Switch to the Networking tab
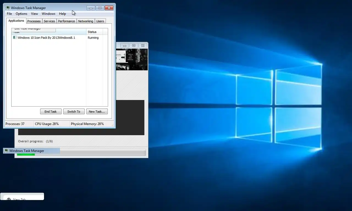 point(86,21)
